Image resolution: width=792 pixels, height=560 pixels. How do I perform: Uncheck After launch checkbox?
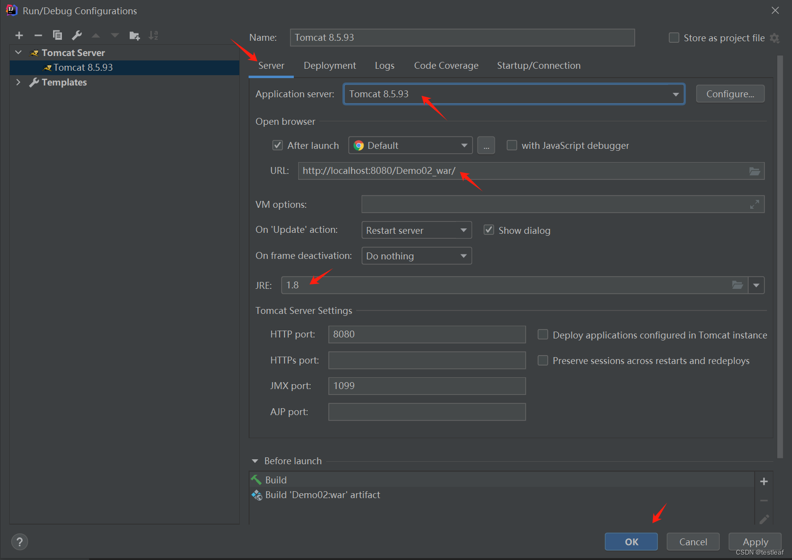point(278,145)
